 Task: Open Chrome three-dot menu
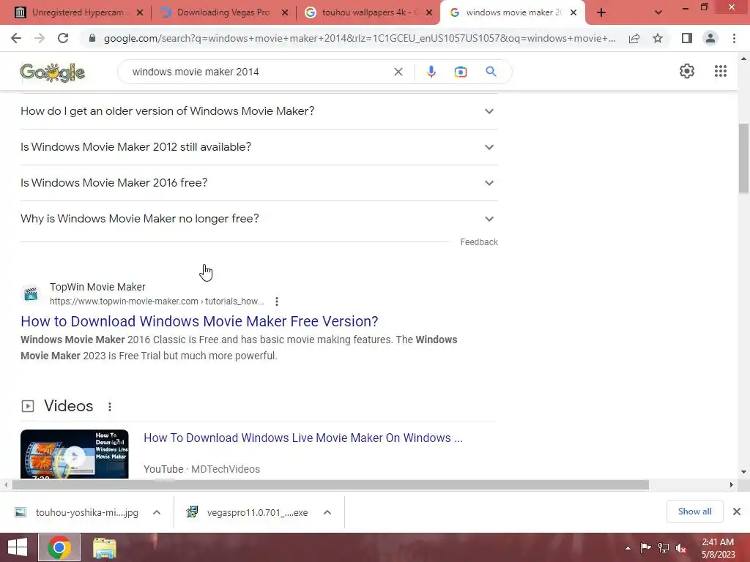click(x=734, y=38)
